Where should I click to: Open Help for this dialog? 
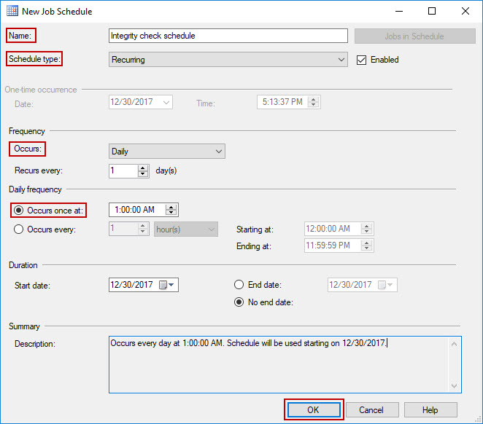click(430, 409)
